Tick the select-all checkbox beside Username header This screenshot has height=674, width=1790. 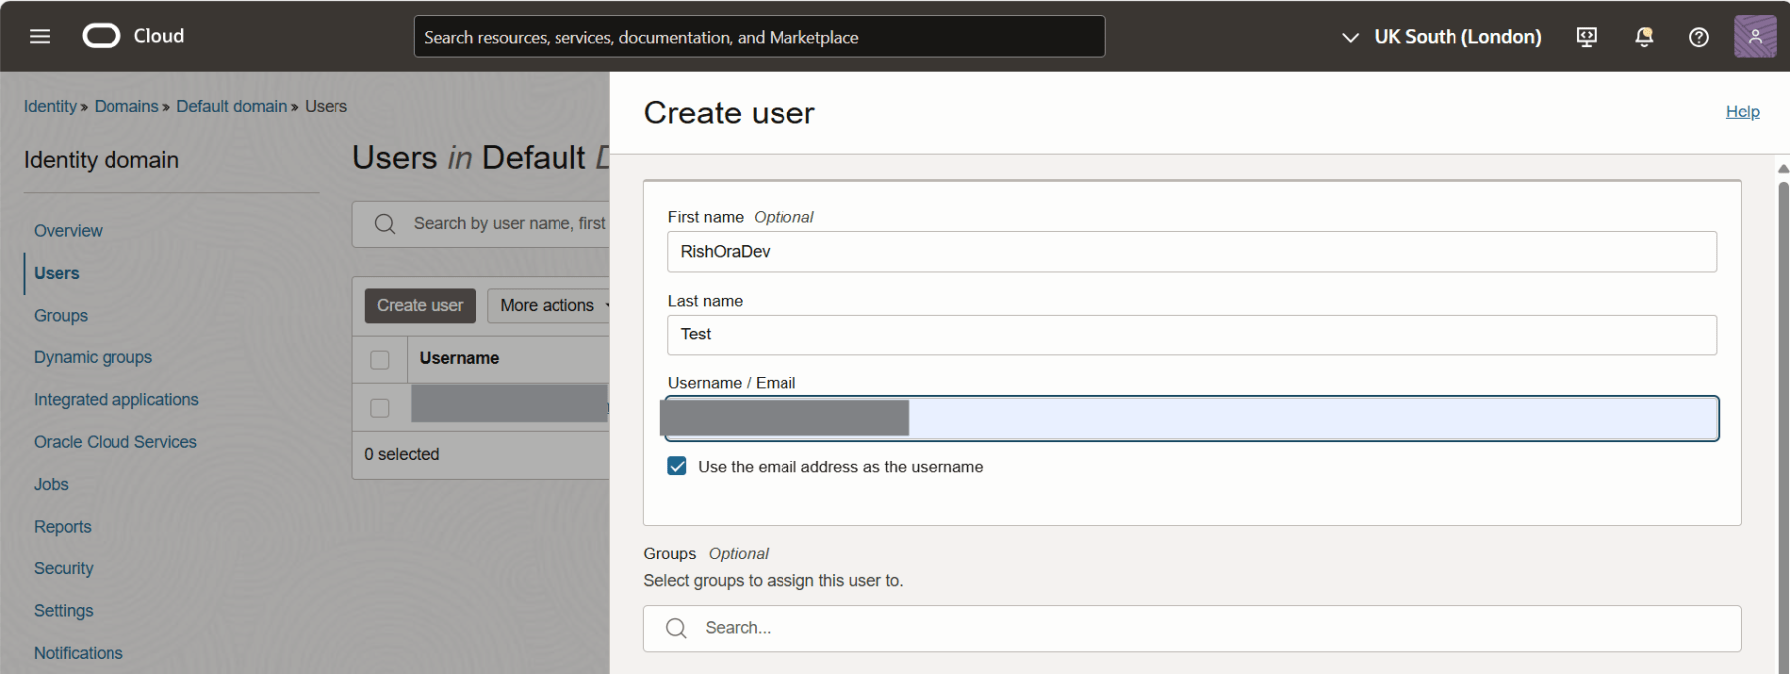[x=380, y=359]
